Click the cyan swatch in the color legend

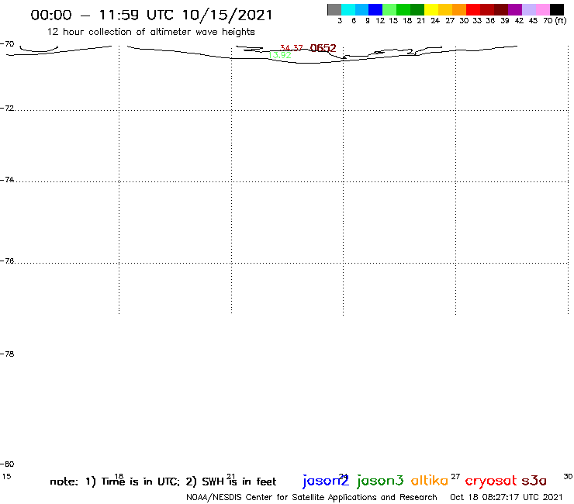(x=348, y=9)
